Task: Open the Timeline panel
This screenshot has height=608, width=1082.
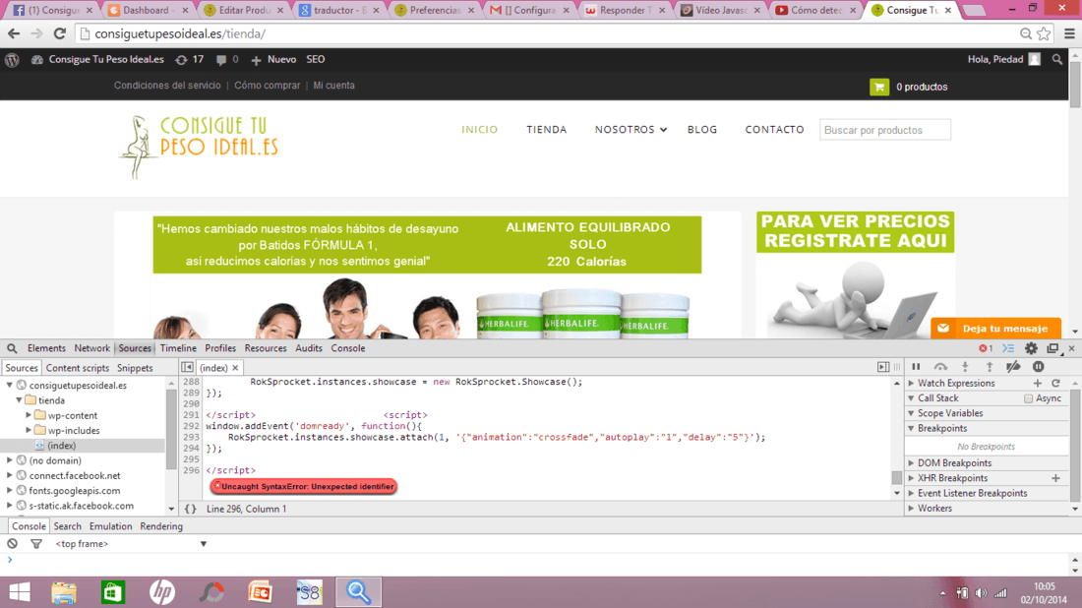Action: click(178, 348)
